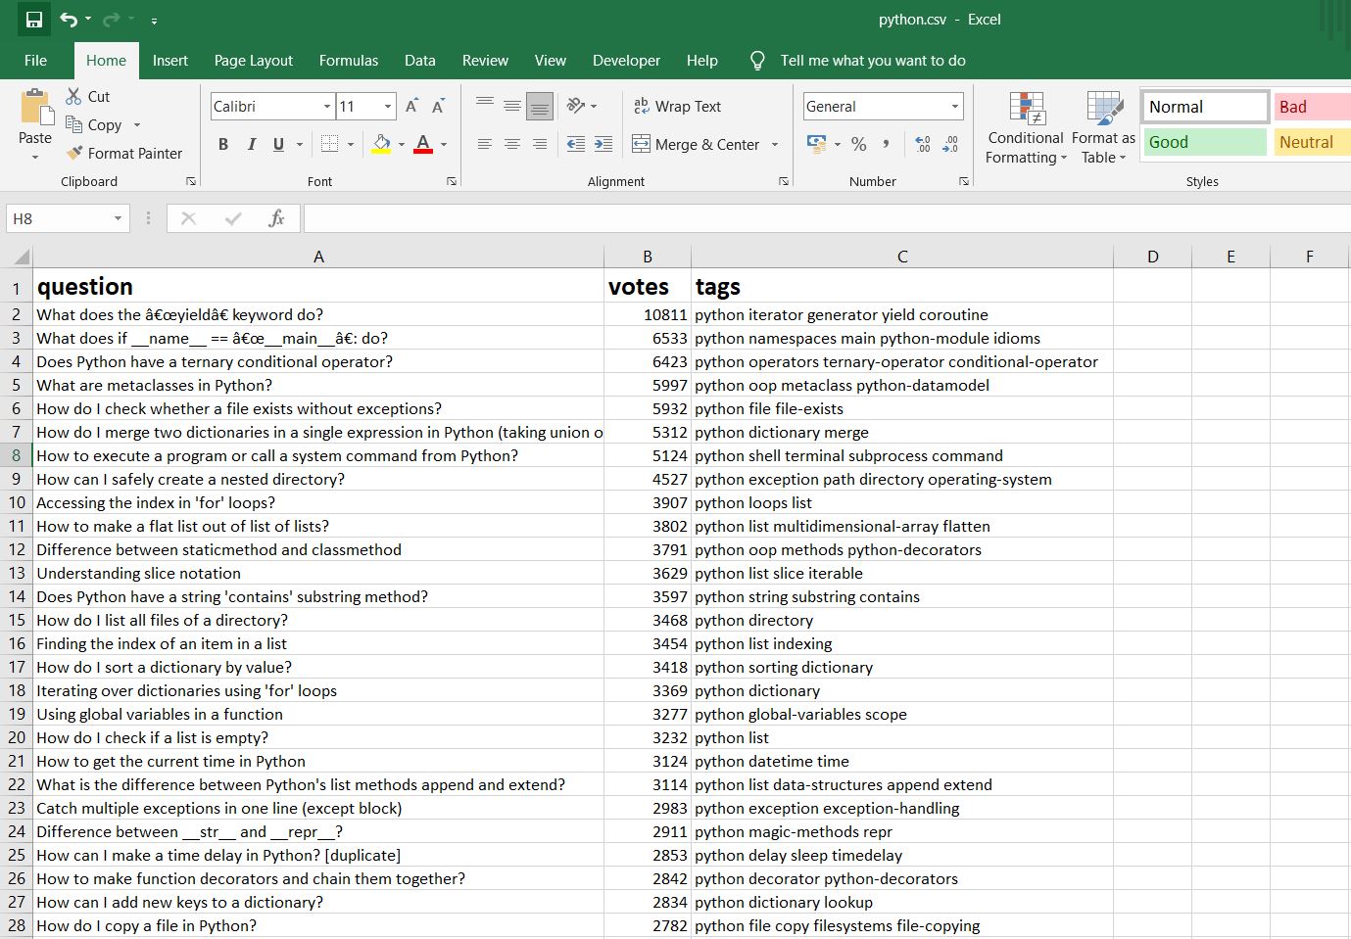This screenshot has height=939, width=1351.
Task: Open Clipboard pane launcher
Action: tap(191, 181)
